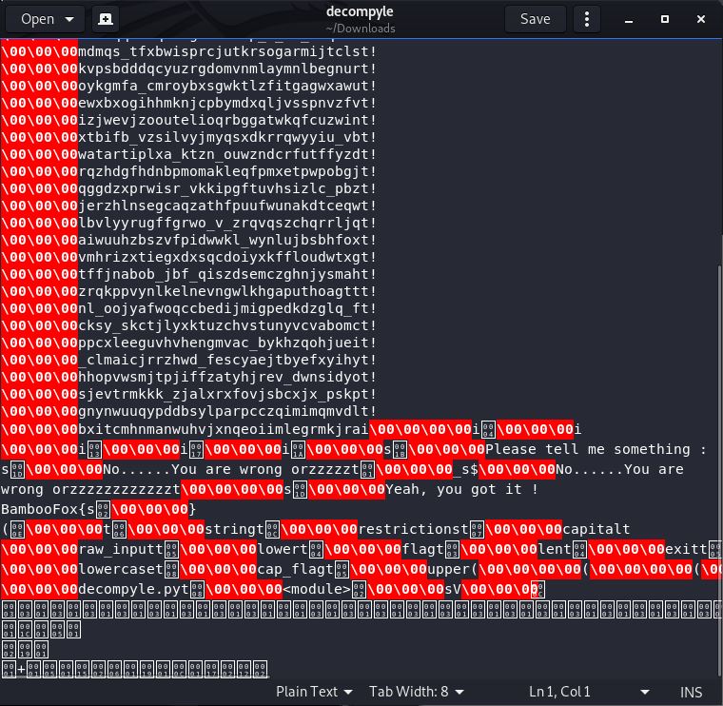Screen dimensions: 723x706
Task: Click the line starting with cksy_skctjlyx
Action: tap(188, 325)
